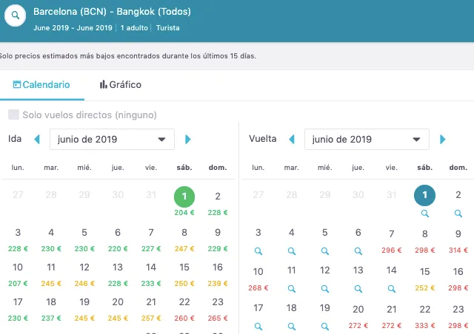Viewport: 474px width, 334px height.
Task: Open the Vuelta month dropdown
Action: [367, 140]
